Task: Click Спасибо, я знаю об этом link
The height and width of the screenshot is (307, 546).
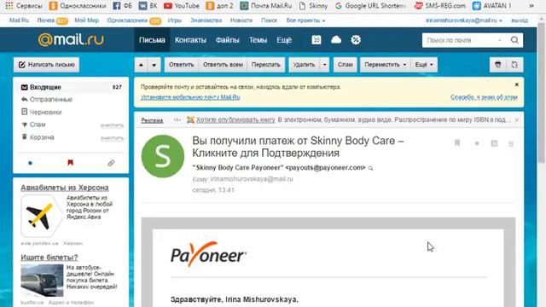Action: click(x=484, y=97)
